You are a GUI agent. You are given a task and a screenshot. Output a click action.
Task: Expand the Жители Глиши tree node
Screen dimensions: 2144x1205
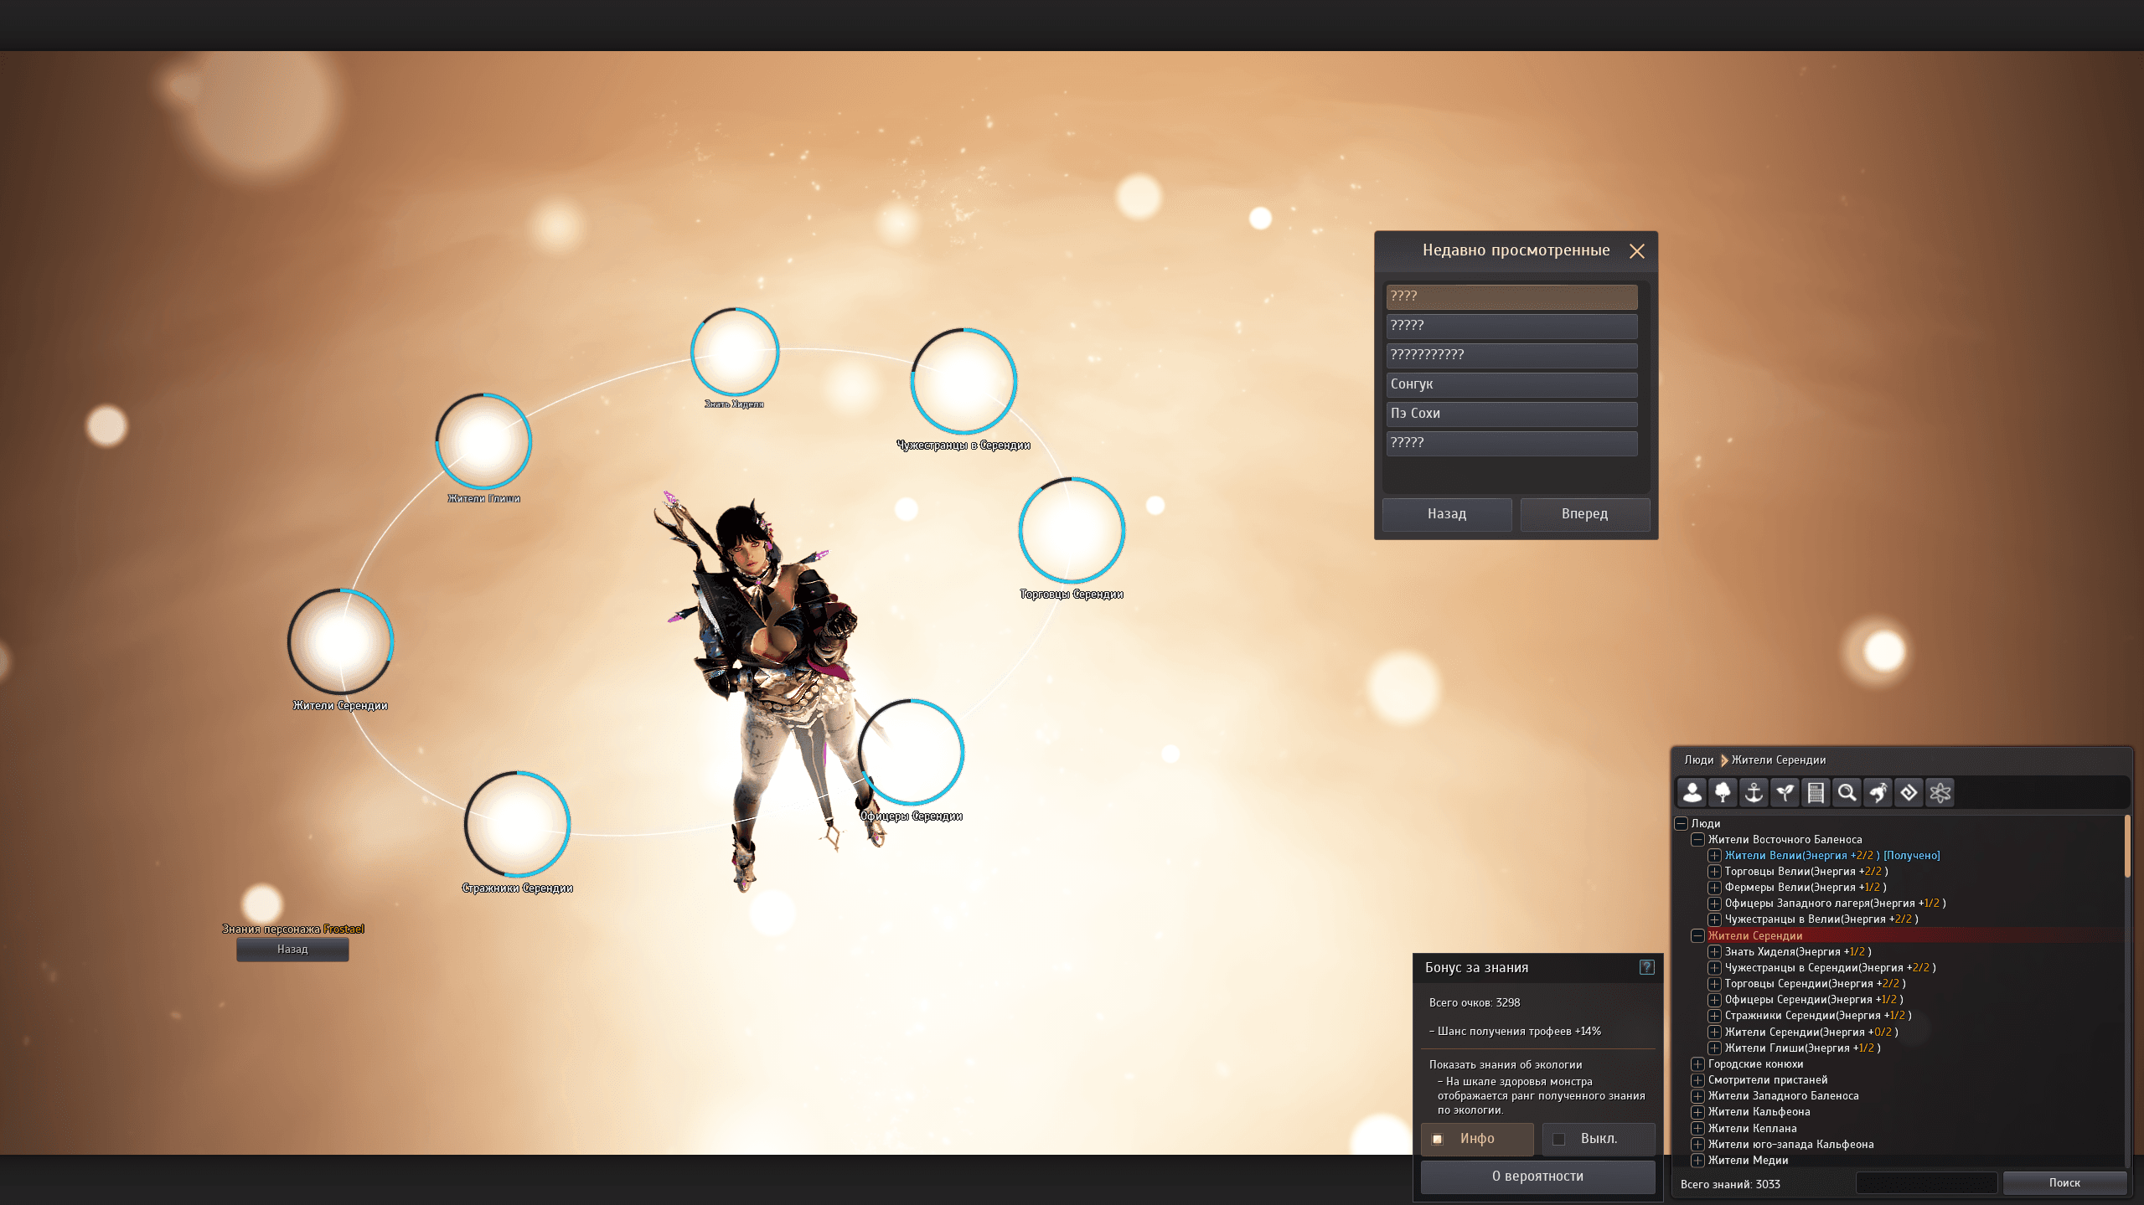1714,1048
